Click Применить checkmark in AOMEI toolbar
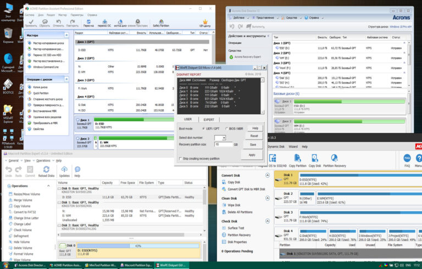 coord(31,21)
